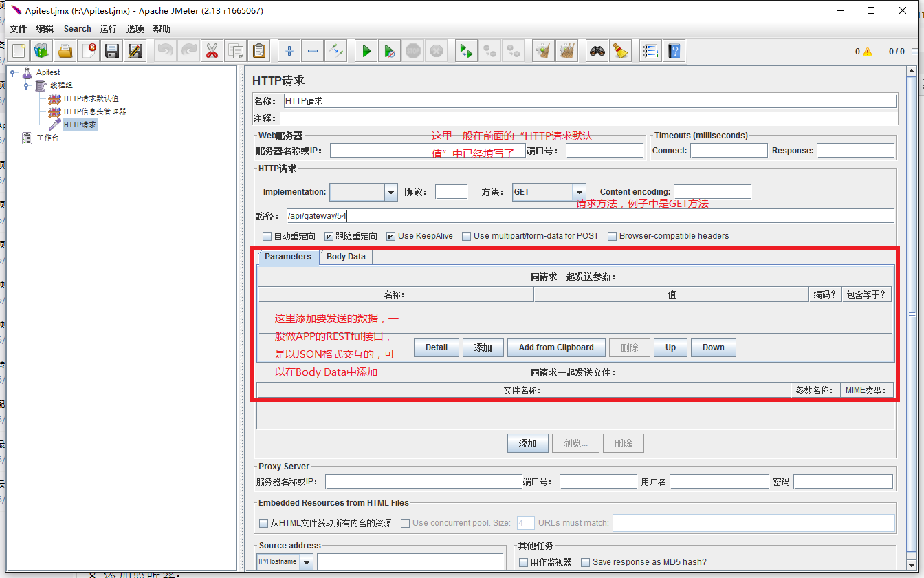The width and height of the screenshot is (924, 578).
Task: Click the Save icon in toolbar
Action: tap(112, 51)
